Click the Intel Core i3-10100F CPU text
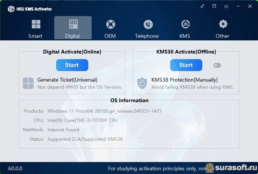 pyautogui.click(x=82, y=120)
